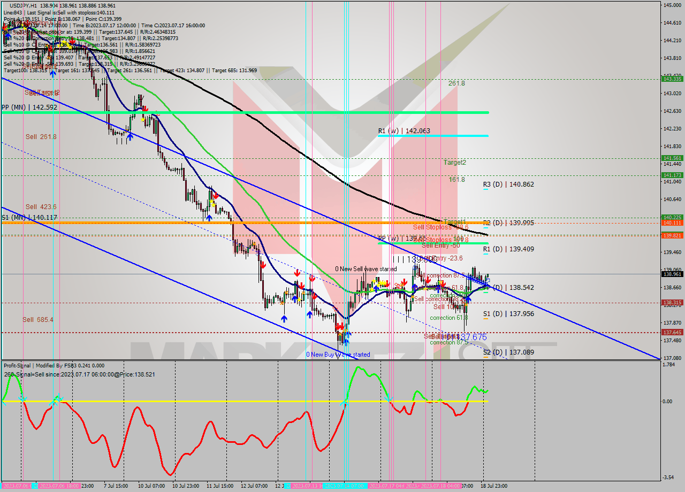This screenshot has height=492, width=685.
Task: Select the red down-arrow sell marker near 12 Jul 07:00
Action: coord(264,265)
